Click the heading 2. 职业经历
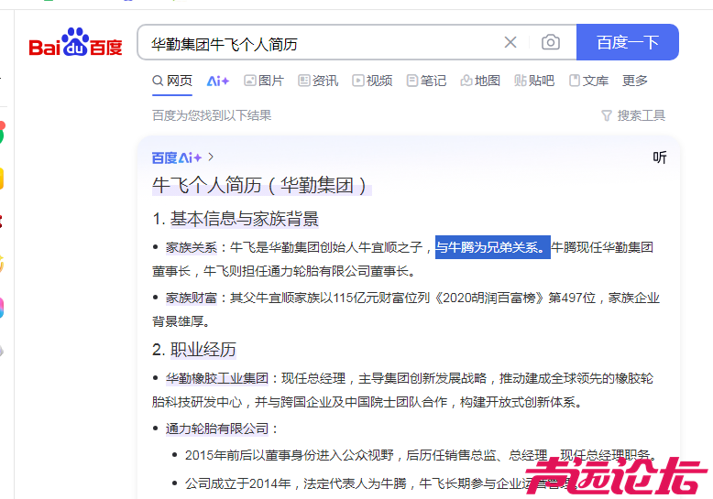The image size is (713, 499). 194,350
